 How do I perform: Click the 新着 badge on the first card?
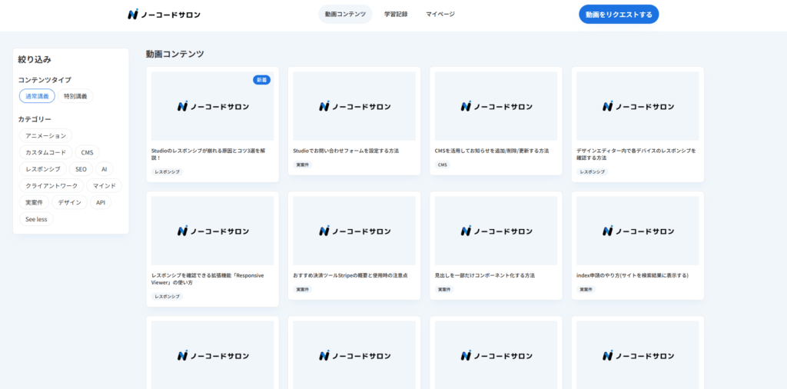click(x=261, y=80)
